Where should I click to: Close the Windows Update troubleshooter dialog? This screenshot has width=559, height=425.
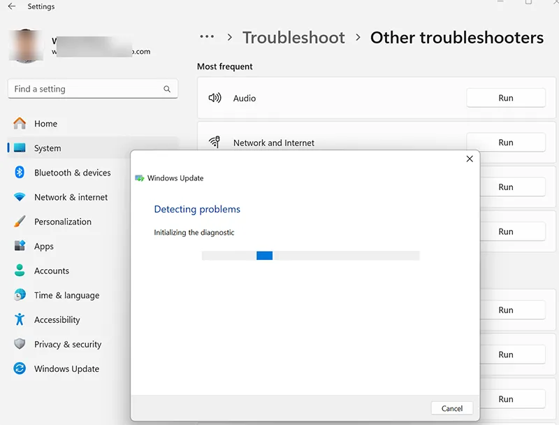coord(470,159)
